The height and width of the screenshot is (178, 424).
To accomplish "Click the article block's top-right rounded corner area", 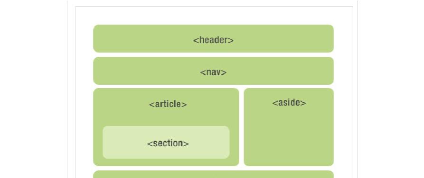I will (235, 92).
